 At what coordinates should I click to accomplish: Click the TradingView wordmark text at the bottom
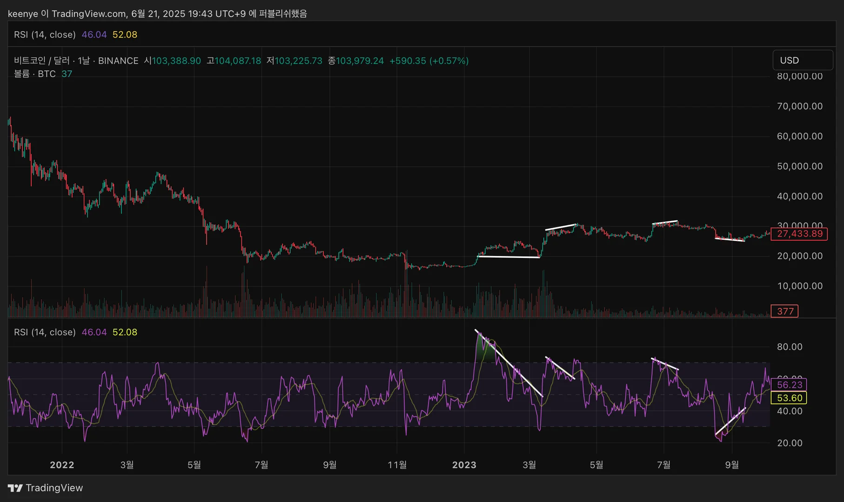coord(54,488)
